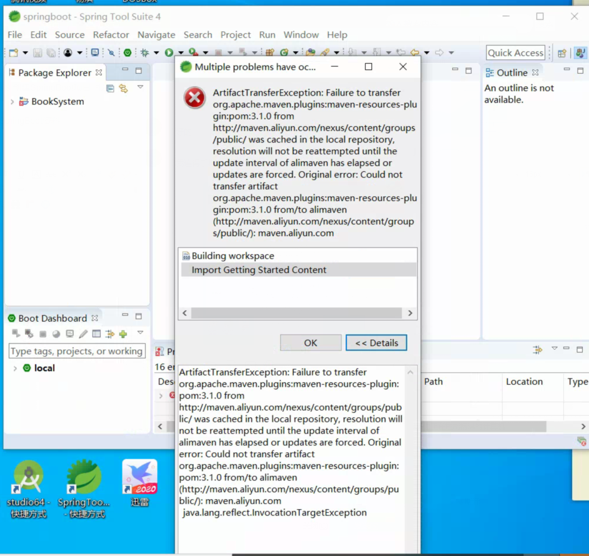Click Collapse All in Package Explorer
This screenshot has width=589, height=556.
[110, 88]
